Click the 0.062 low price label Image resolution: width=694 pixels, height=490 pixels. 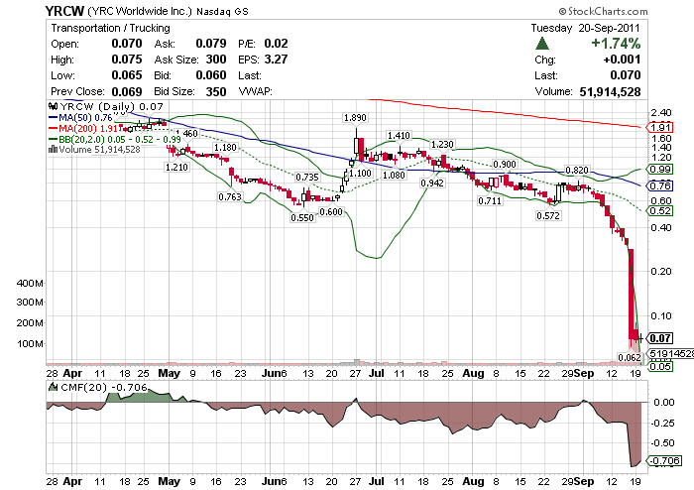(629, 357)
